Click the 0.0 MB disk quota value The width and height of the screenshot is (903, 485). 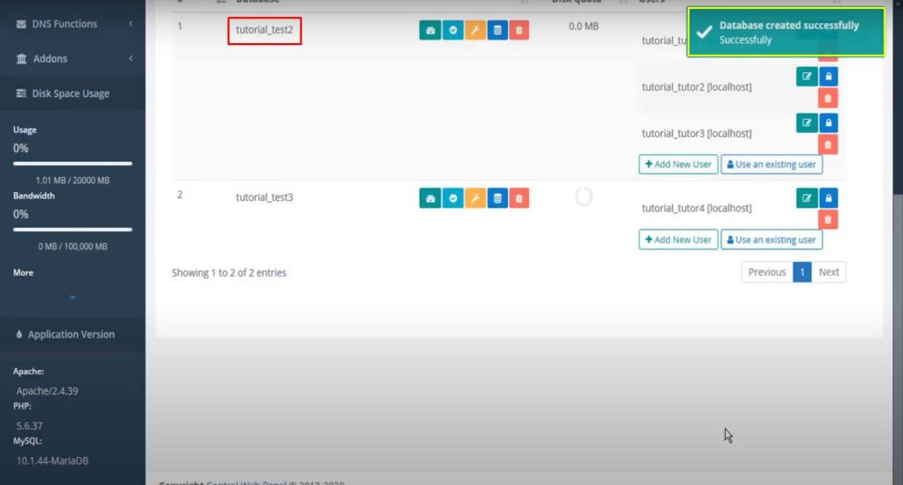(584, 26)
